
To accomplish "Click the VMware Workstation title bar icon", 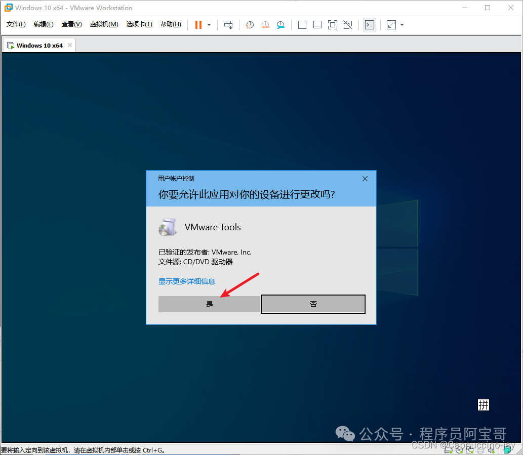I will pyautogui.click(x=8, y=7).
